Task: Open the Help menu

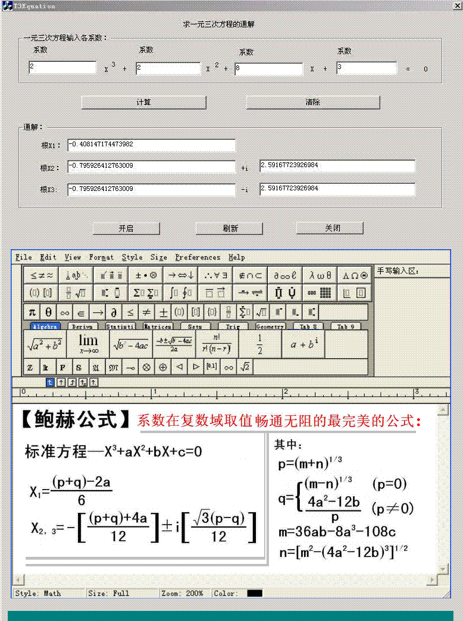Action: click(236, 258)
